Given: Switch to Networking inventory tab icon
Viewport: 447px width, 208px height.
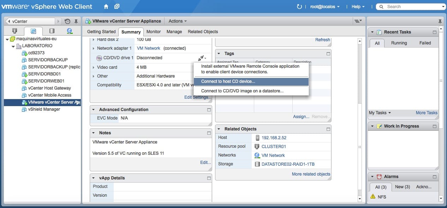Looking at the screenshot, I should pyautogui.click(x=70, y=31).
